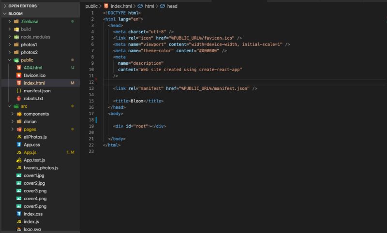Click the HTML5 icon beside 404.html
Screen dimensions: 387x233
click(19, 68)
